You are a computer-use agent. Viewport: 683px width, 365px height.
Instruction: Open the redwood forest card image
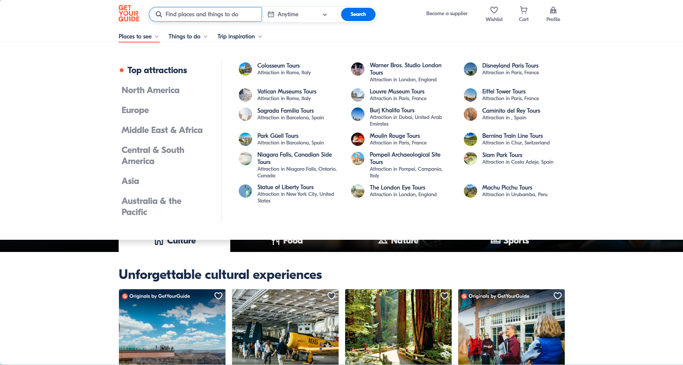398,327
